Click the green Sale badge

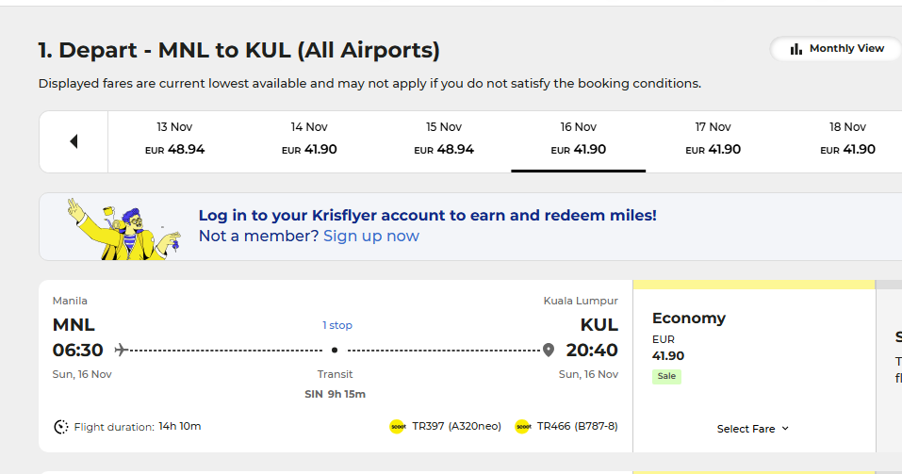coord(666,376)
